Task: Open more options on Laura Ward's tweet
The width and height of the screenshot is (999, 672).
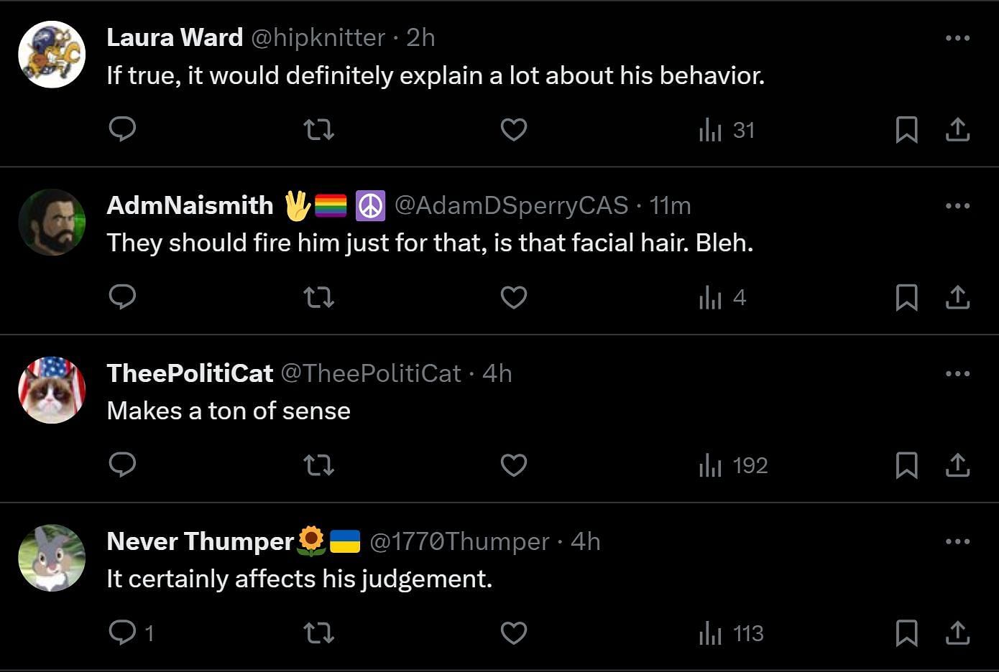Action: click(957, 38)
